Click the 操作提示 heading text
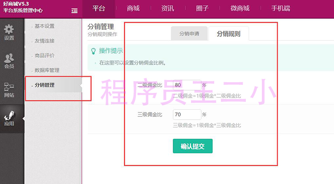 pyautogui.click(x=111, y=51)
